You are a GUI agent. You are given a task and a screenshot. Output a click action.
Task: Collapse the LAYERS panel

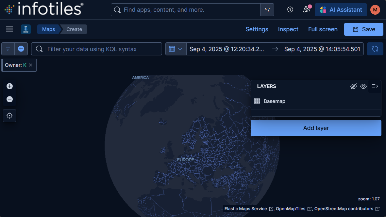[375, 86]
